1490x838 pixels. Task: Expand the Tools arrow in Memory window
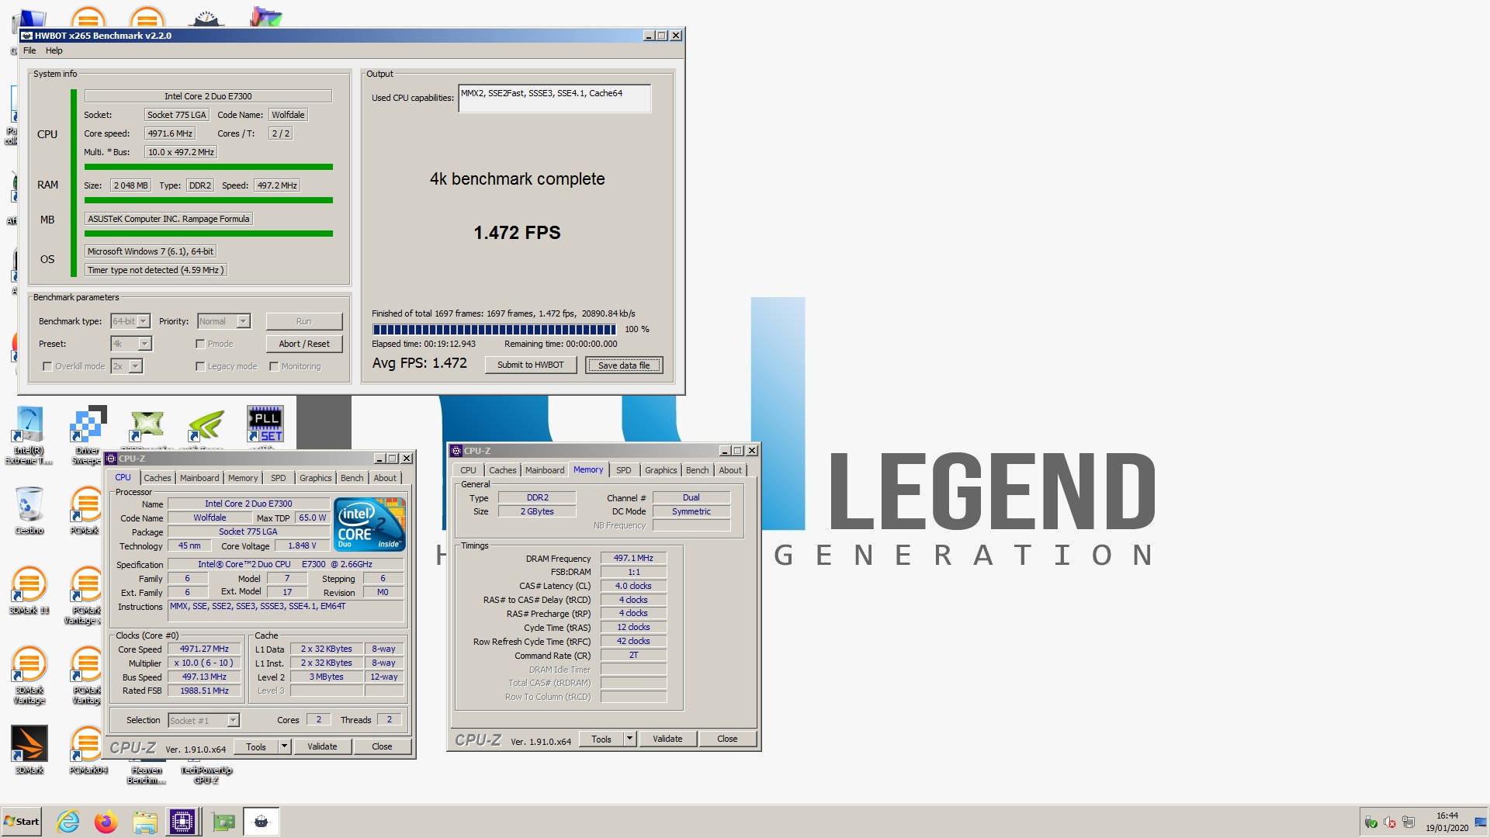pyautogui.click(x=629, y=739)
